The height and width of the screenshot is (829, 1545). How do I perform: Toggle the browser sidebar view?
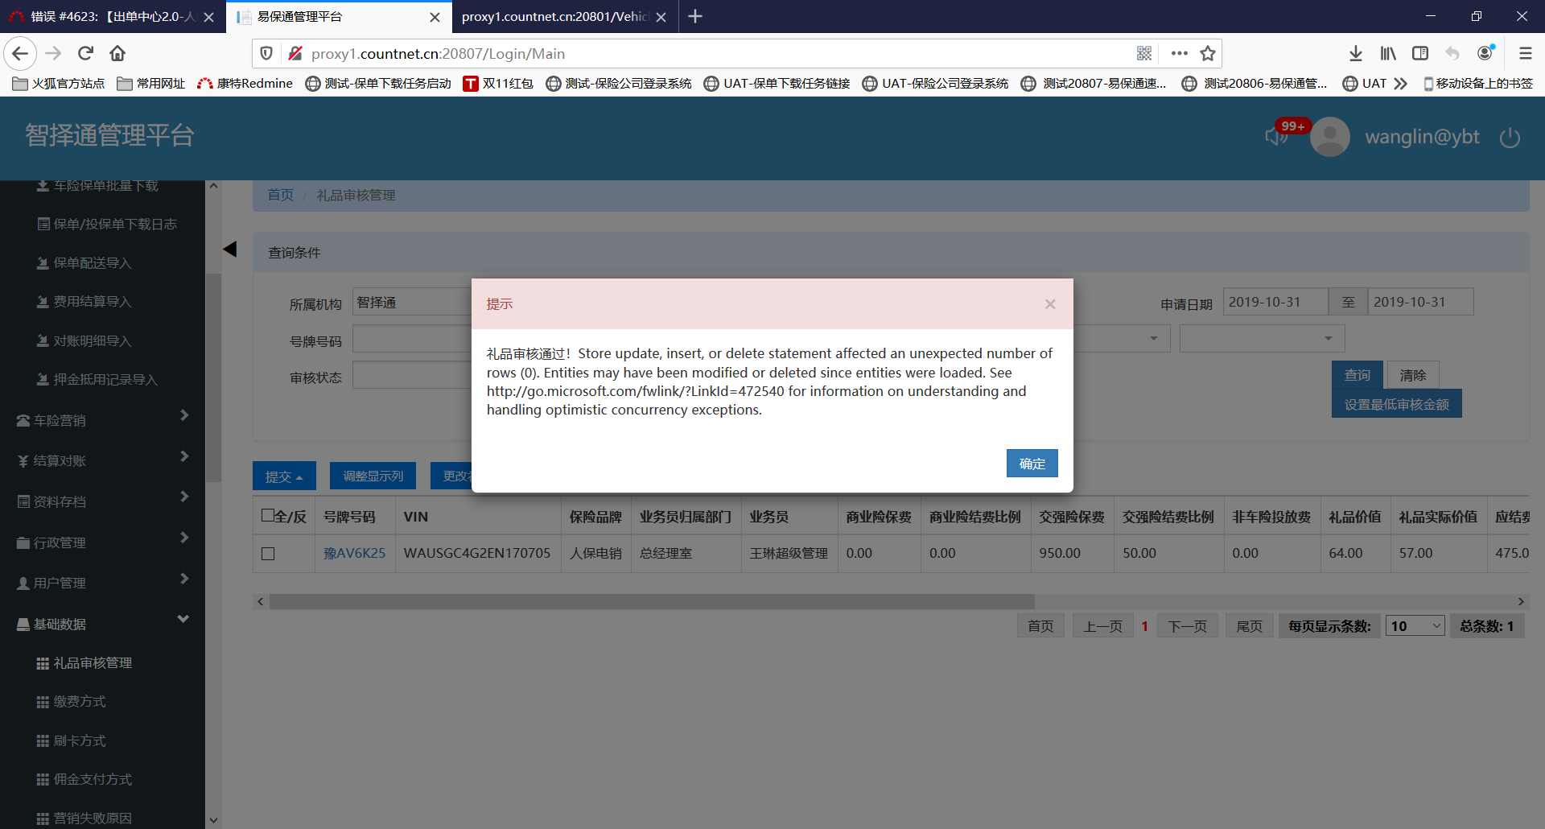[1420, 54]
